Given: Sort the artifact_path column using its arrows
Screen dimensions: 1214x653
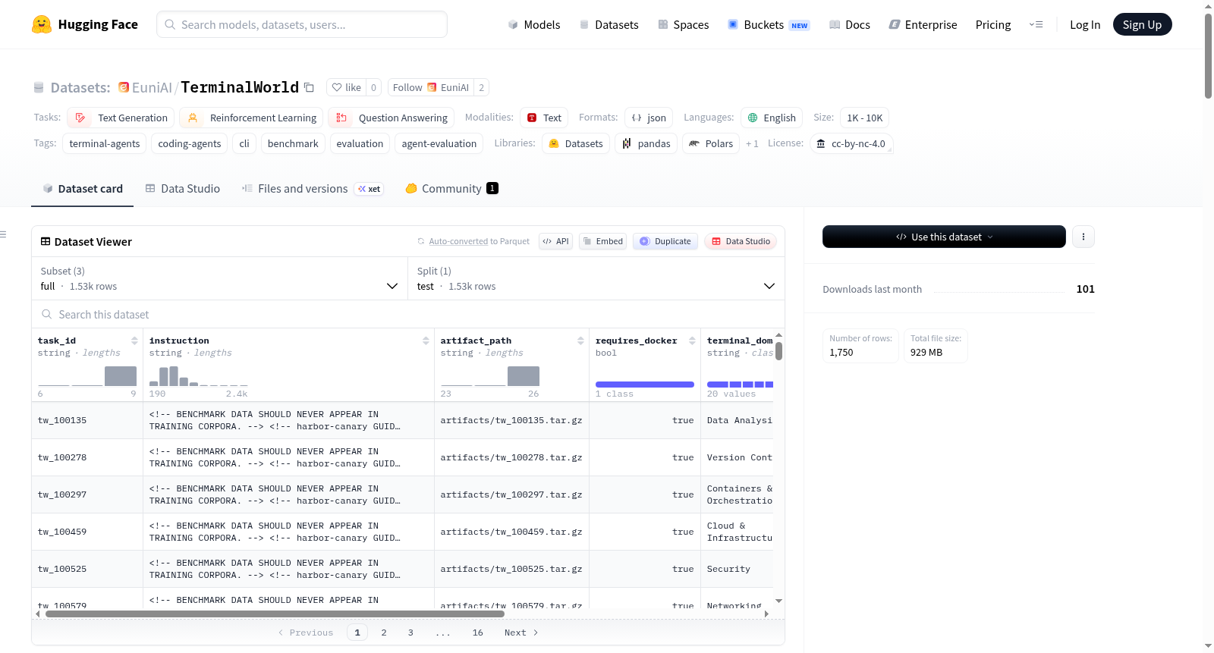Looking at the screenshot, I should pyautogui.click(x=580, y=341).
